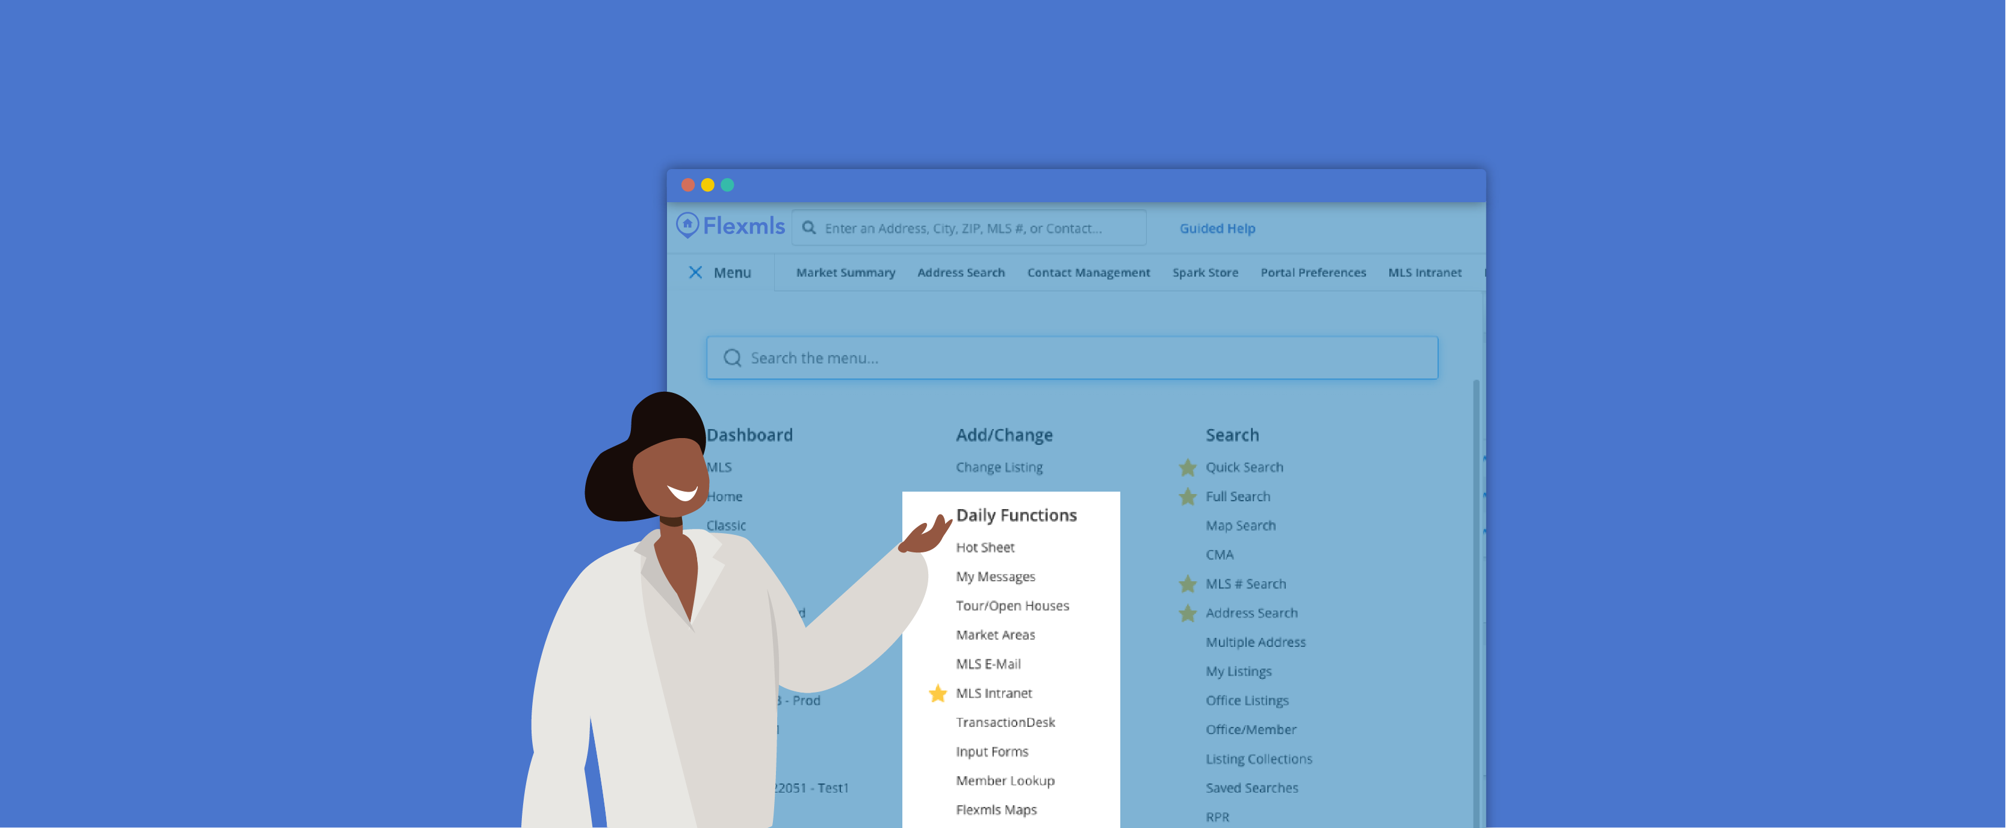Open Map Search

(x=1240, y=525)
